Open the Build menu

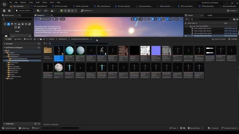click(38, 3)
